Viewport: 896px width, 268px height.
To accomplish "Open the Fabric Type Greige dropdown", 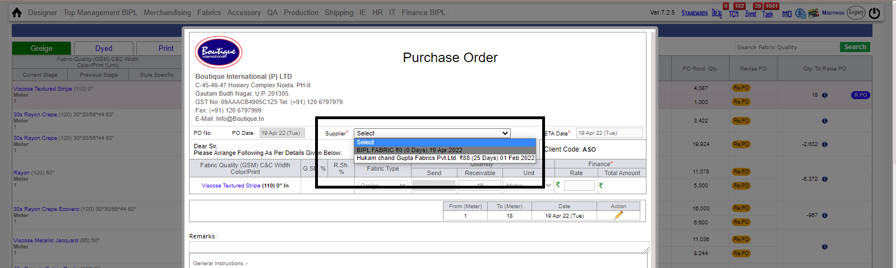I will (382, 185).
